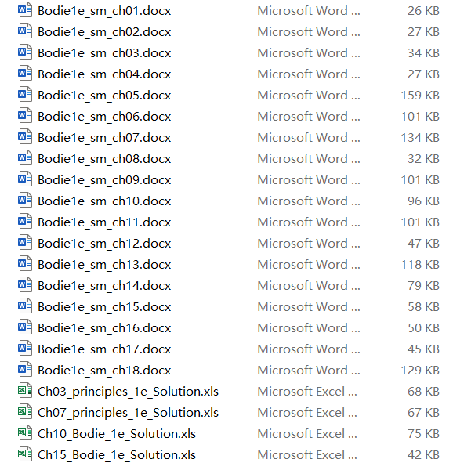
Task: Click the Word icon beside Bodie1e_sm_ch09.docx
Action: 25,179
